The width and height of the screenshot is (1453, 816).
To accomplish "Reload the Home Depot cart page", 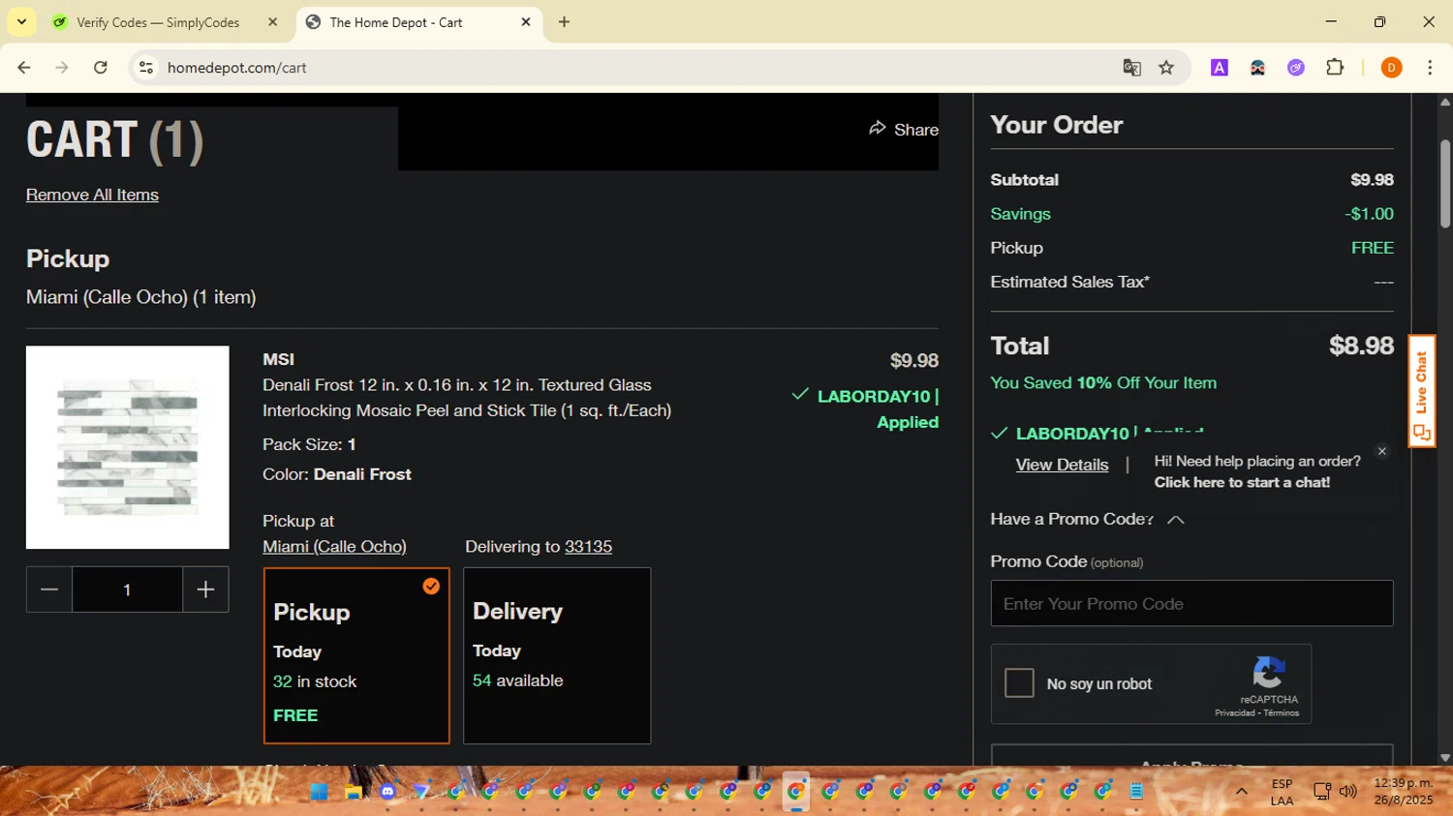I will tap(101, 68).
